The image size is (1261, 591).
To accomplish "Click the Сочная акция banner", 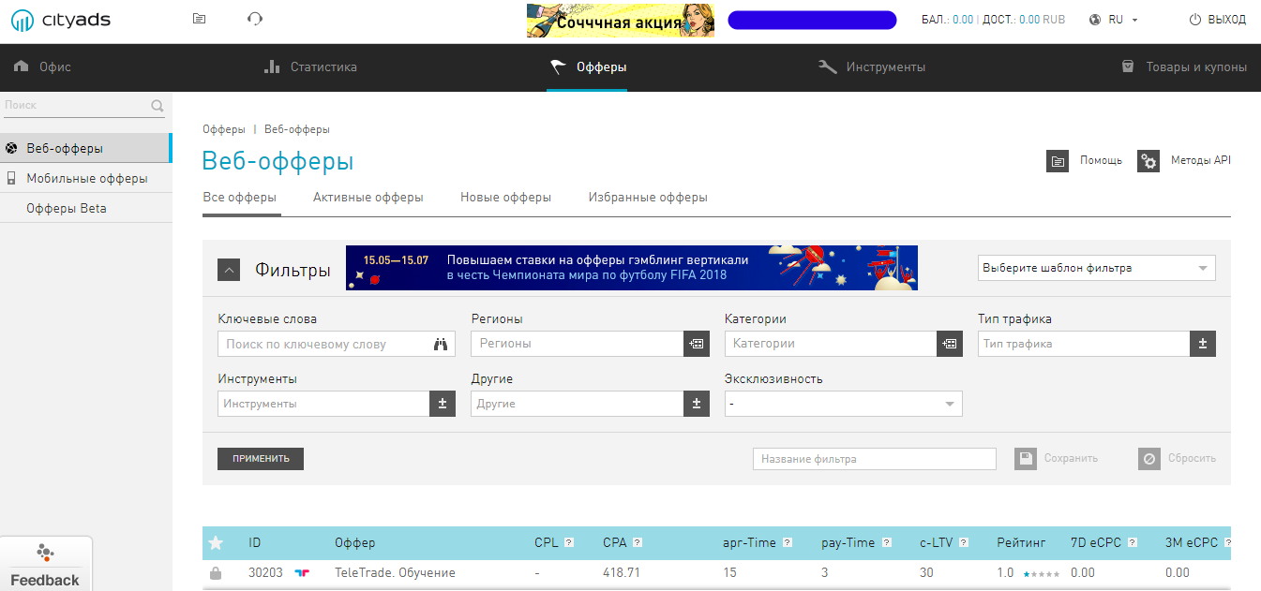I will click(621, 20).
